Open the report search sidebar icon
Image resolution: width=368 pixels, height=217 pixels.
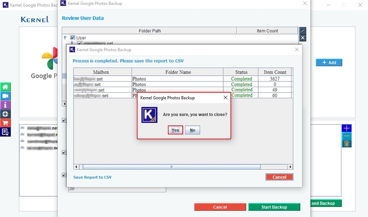5,132
